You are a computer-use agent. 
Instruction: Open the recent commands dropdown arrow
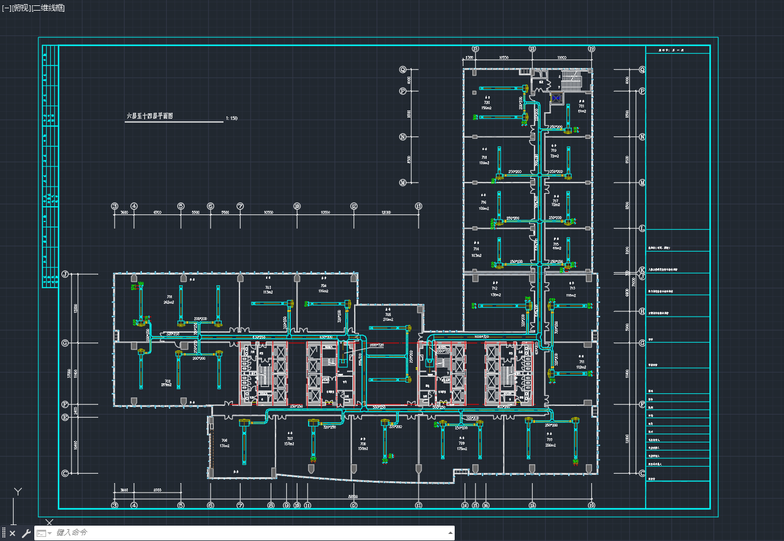(x=50, y=533)
